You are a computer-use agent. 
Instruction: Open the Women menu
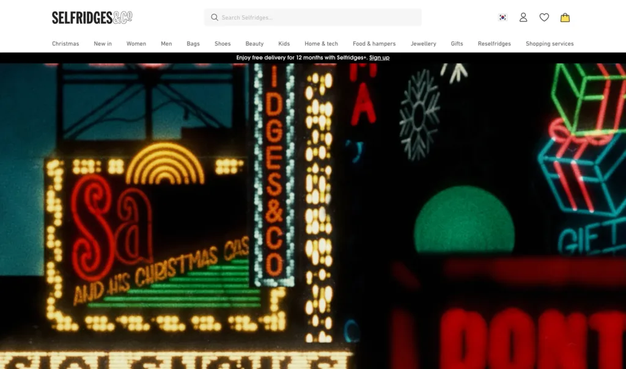(136, 44)
